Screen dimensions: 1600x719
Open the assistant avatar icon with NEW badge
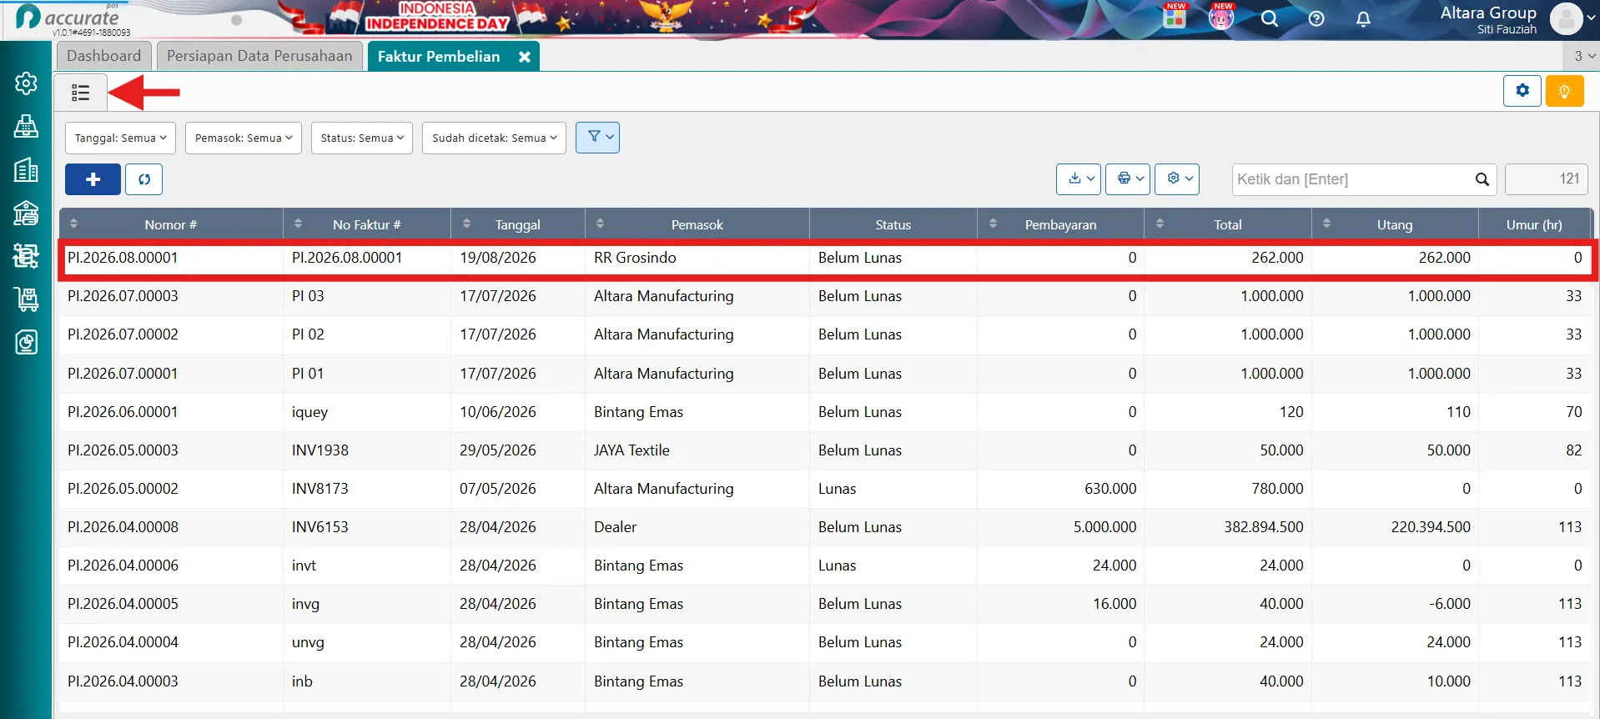[1221, 18]
